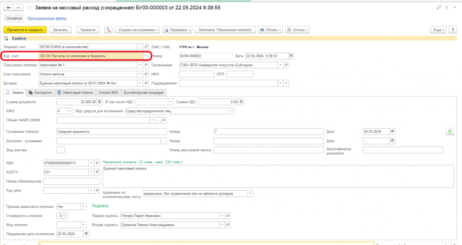Open Договор record icon
The height and width of the screenshot is (245, 462).
146,83
